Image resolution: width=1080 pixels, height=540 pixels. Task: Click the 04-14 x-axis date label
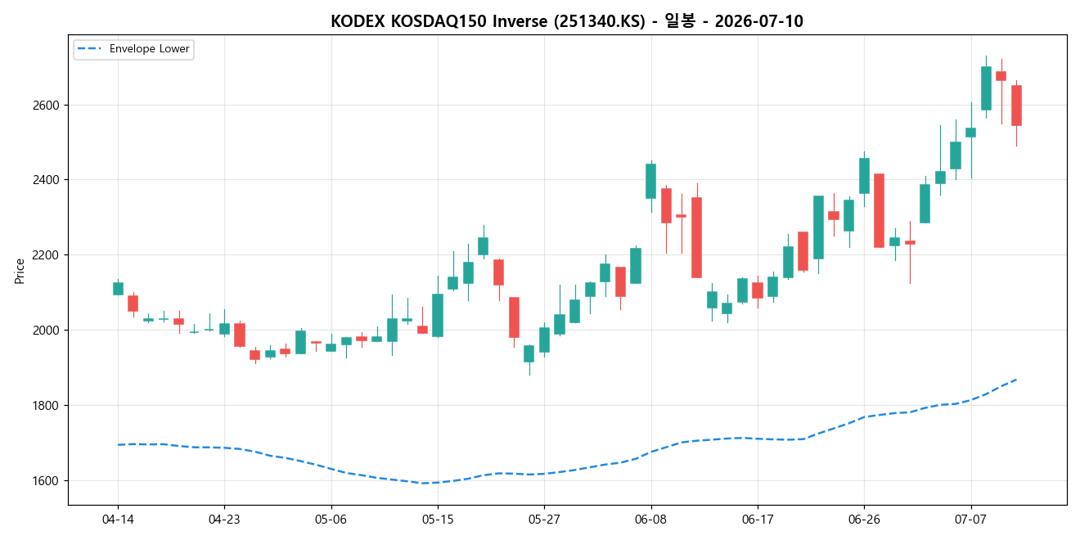point(118,520)
